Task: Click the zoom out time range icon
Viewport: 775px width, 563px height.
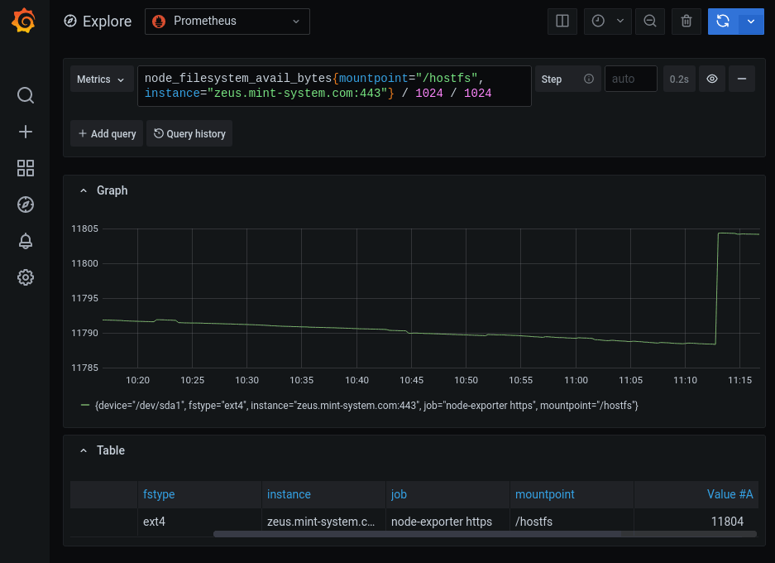Action: pyautogui.click(x=650, y=22)
